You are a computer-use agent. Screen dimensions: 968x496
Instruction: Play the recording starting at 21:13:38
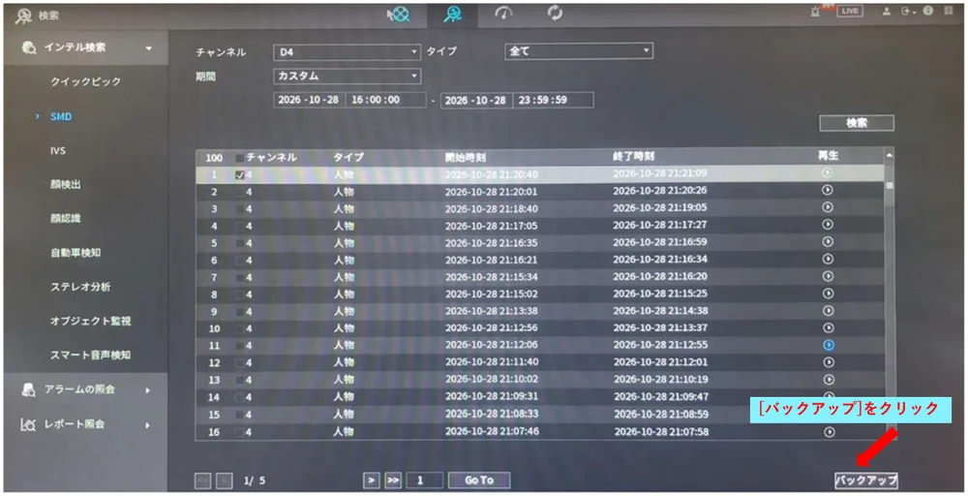pyautogui.click(x=828, y=311)
